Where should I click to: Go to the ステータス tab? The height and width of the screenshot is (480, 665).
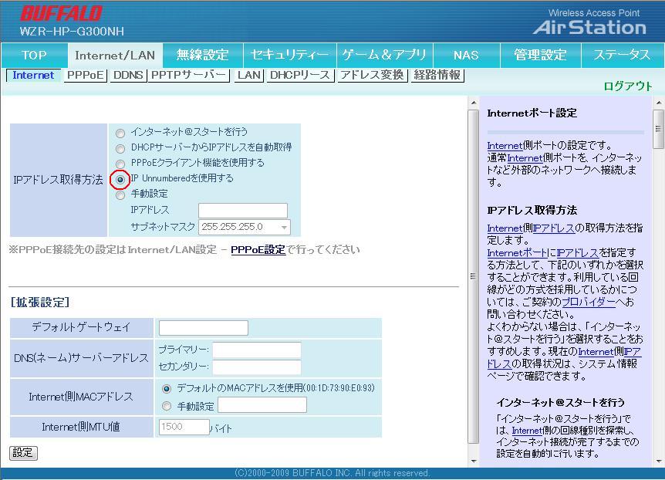click(x=622, y=55)
